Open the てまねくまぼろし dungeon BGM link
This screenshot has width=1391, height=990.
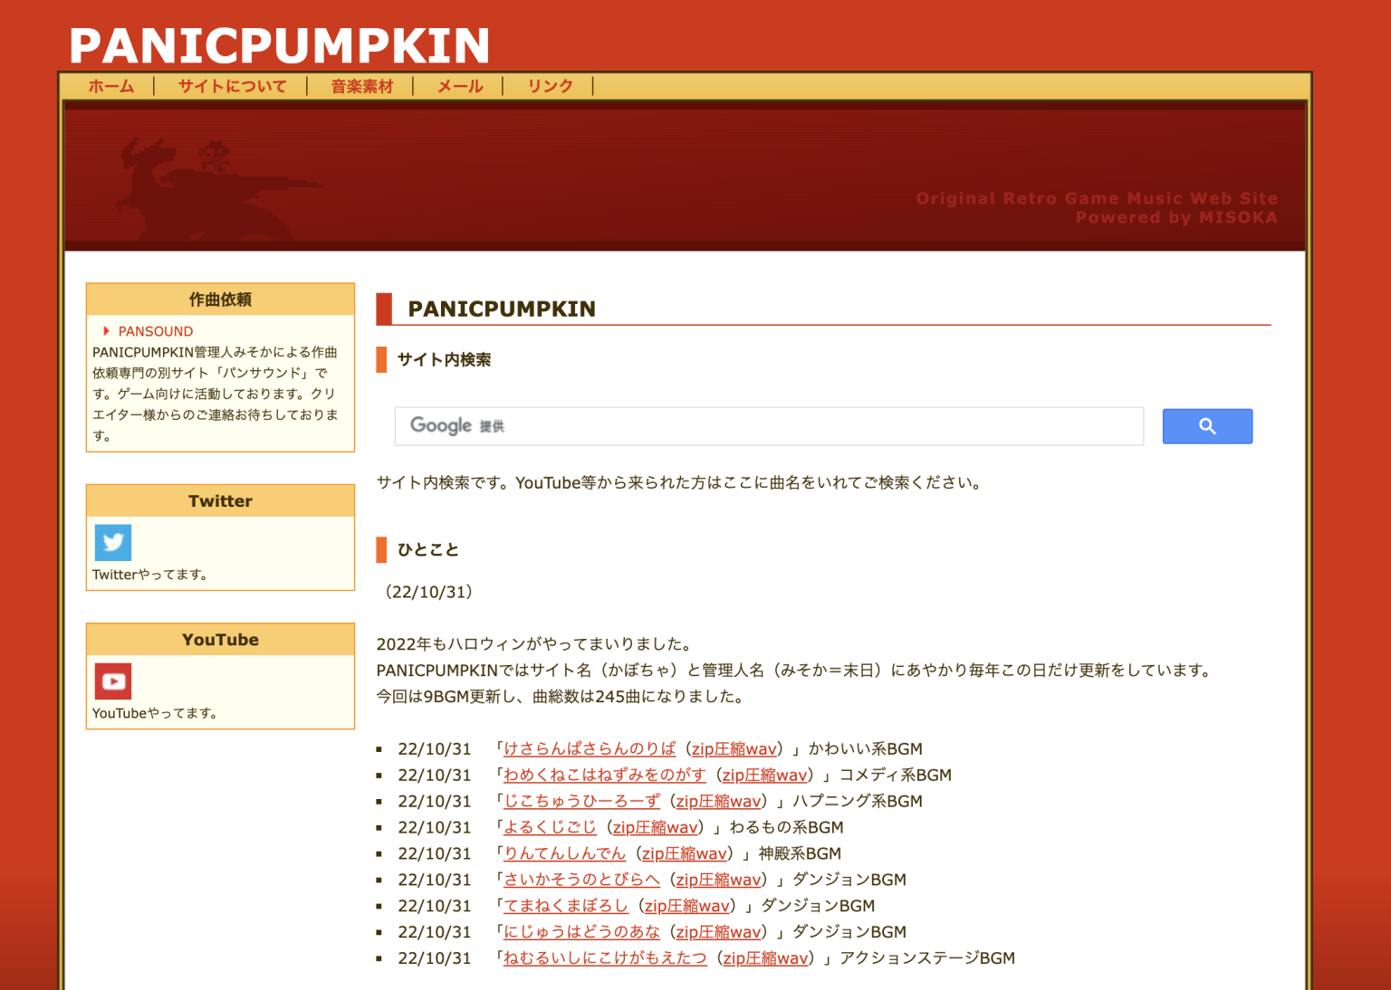[x=566, y=906]
